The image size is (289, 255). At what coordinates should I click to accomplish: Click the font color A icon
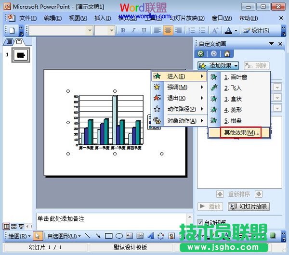click(228, 30)
